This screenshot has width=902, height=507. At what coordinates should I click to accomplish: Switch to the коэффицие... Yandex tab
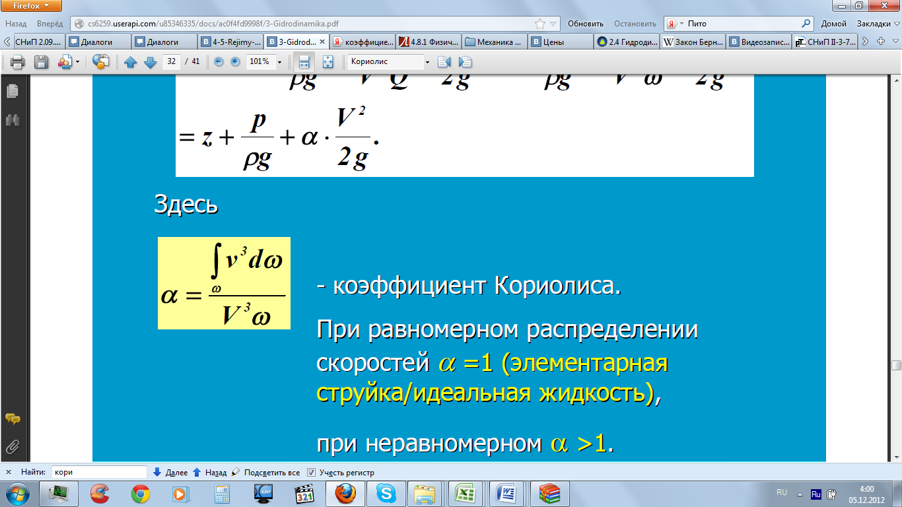pos(363,42)
